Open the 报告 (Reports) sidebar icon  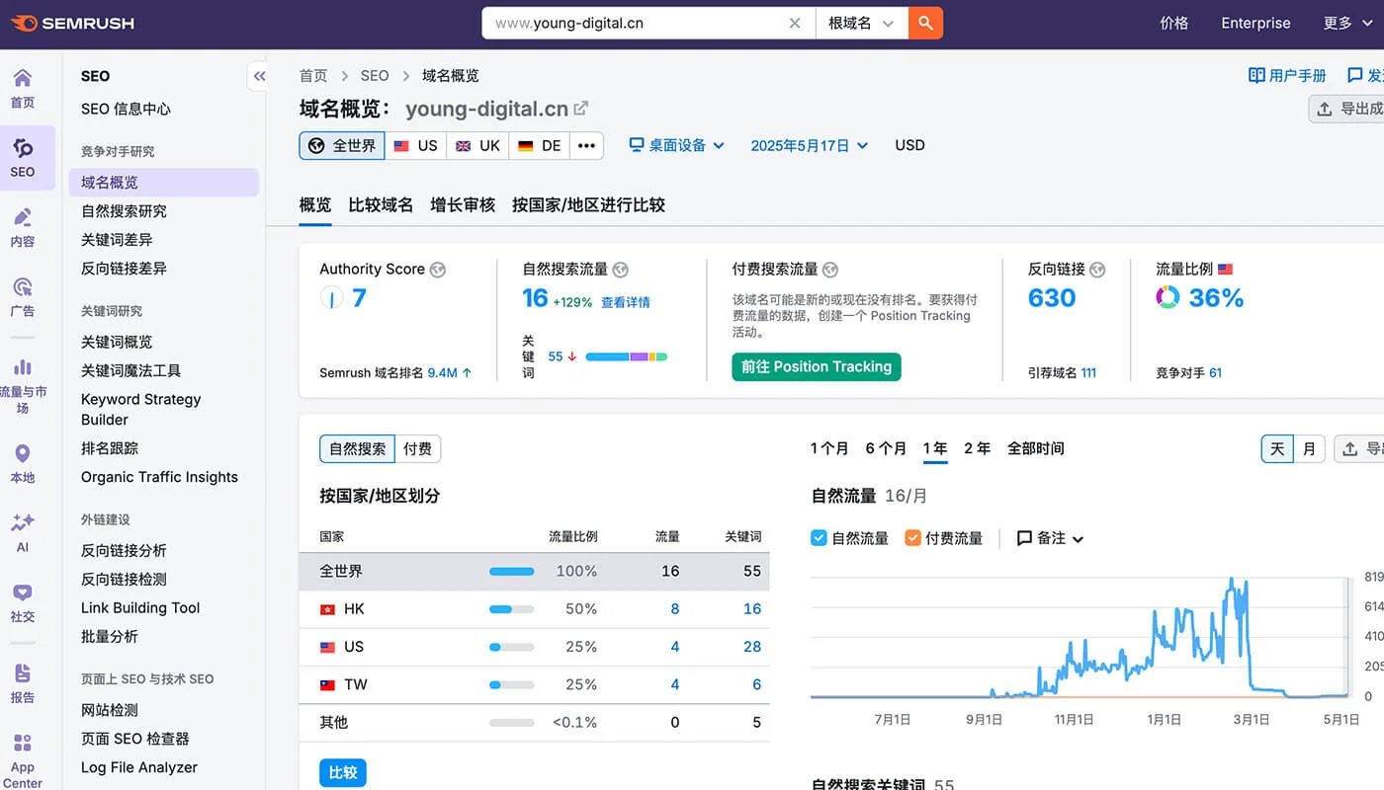coord(23,679)
